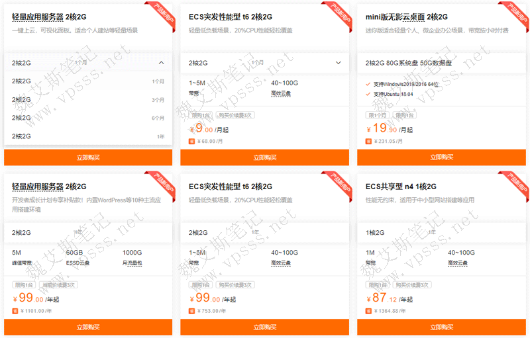
Task: Click the ¥19.90 /月起 price
Action: point(390,128)
